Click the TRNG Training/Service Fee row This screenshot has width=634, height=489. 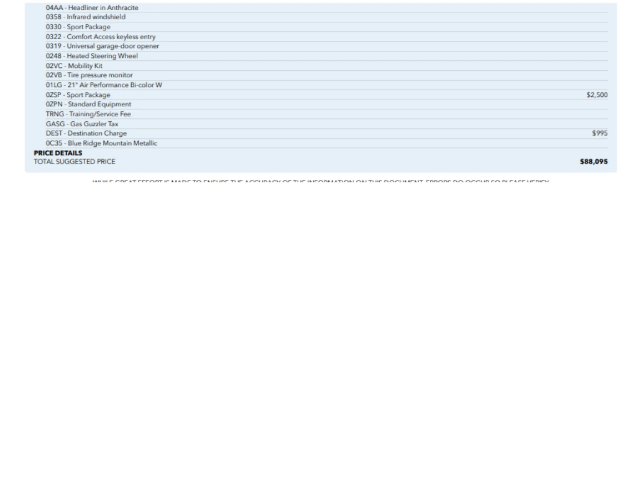tap(88, 114)
